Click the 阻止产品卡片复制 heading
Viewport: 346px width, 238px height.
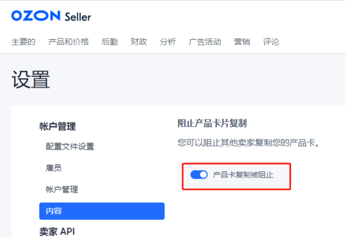(x=212, y=123)
